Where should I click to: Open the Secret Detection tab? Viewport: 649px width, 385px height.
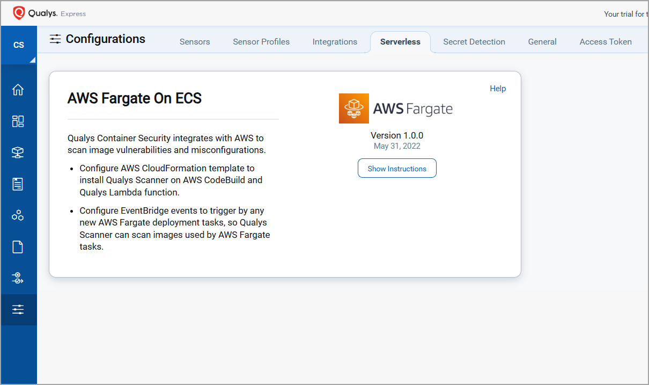point(474,42)
